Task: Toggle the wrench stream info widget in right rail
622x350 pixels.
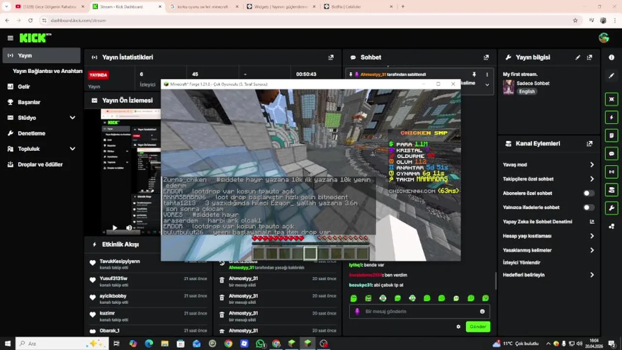Action: click(611, 208)
